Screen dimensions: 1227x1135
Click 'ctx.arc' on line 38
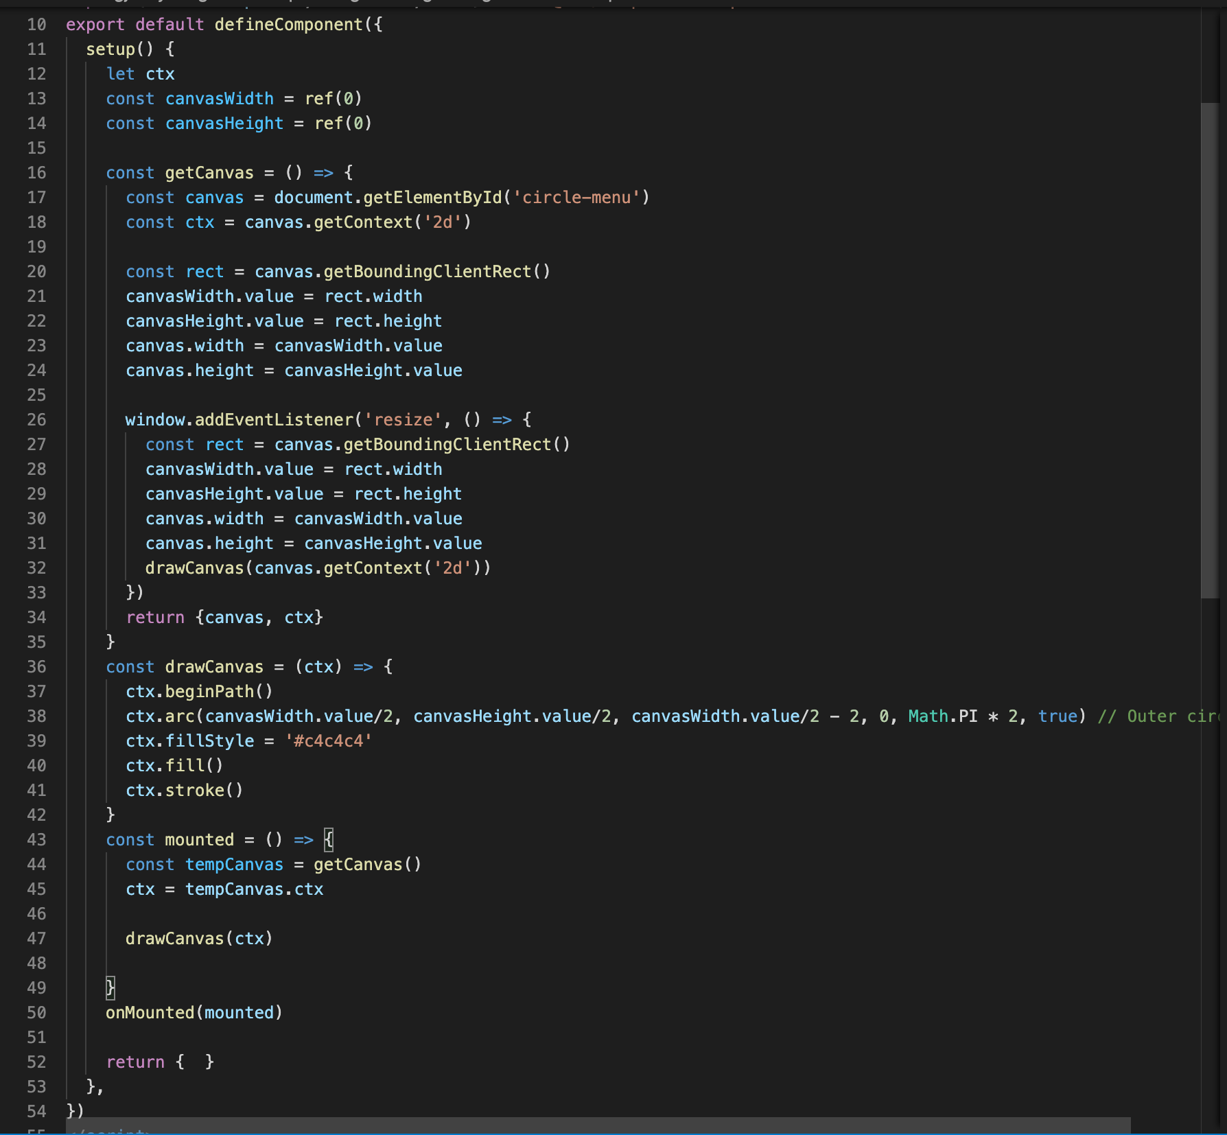[x=160, y=716]
